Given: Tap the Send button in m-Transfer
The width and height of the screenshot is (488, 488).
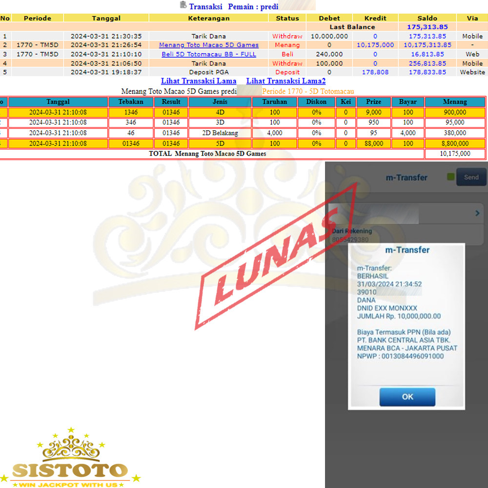Looking at the screenshot, I should pyautogui.click(x=471, y=177).
